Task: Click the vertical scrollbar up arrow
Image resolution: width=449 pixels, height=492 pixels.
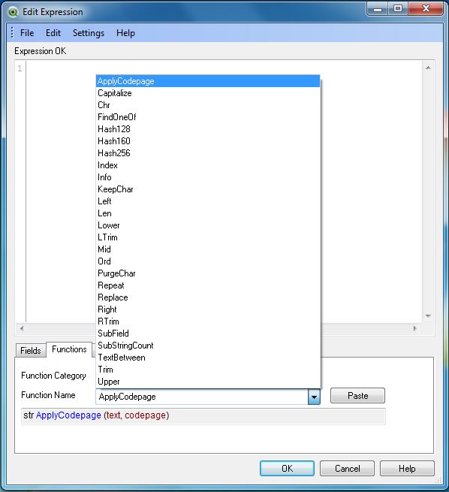Action: [x=428, y=68]
